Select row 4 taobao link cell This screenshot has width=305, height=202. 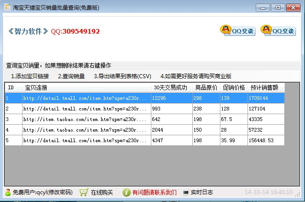coord(86,130)
